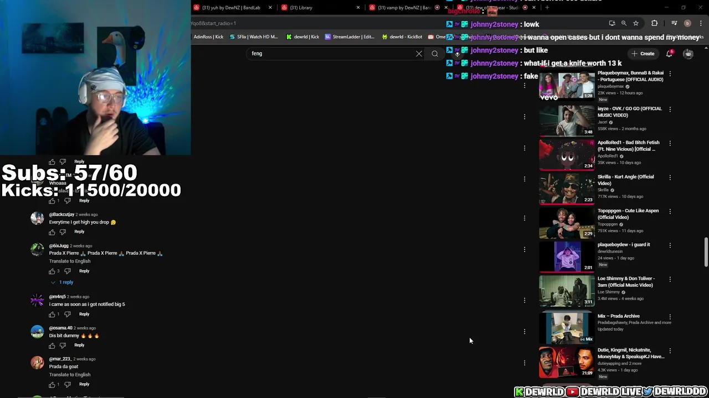
Task: Play the 'iayze - OVK / GO GO' thumbnail
Action: pyautogui.click(x=567, y=121)
